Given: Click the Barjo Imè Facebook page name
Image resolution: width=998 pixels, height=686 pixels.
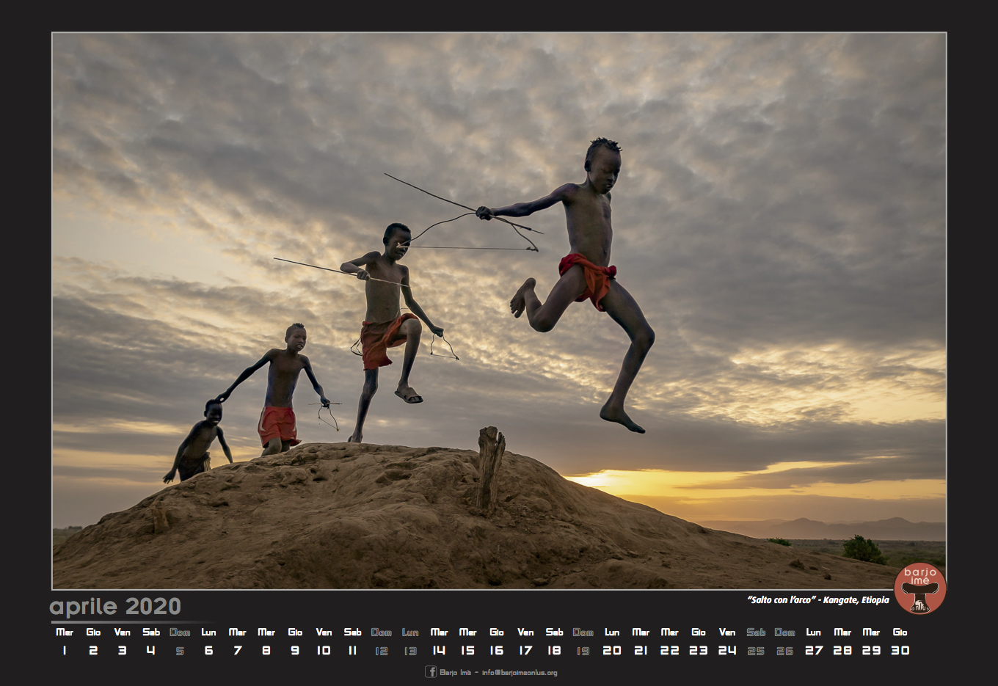Looking at the screenshot, I should [455, 672].
